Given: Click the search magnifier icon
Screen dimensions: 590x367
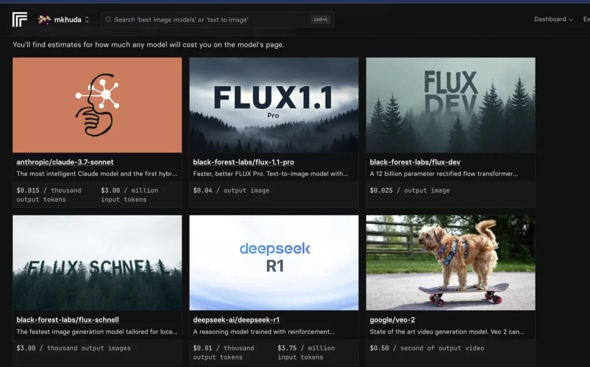Looking at the screenshot, I should coord(108,20).
